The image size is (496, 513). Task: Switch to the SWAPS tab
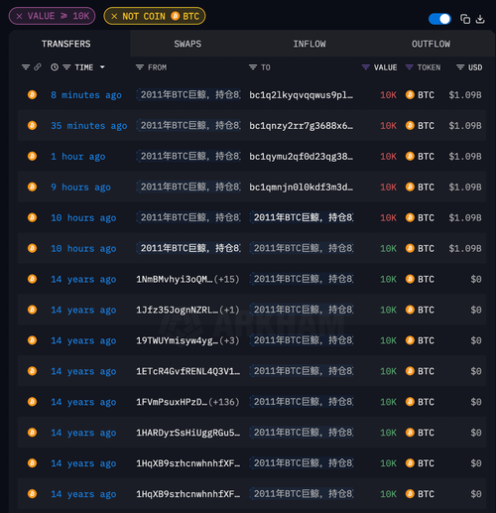coord(187,44)
